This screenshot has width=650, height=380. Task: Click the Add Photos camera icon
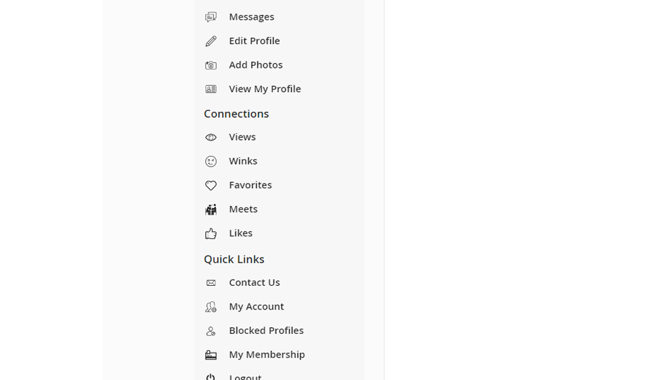point(211,65)
